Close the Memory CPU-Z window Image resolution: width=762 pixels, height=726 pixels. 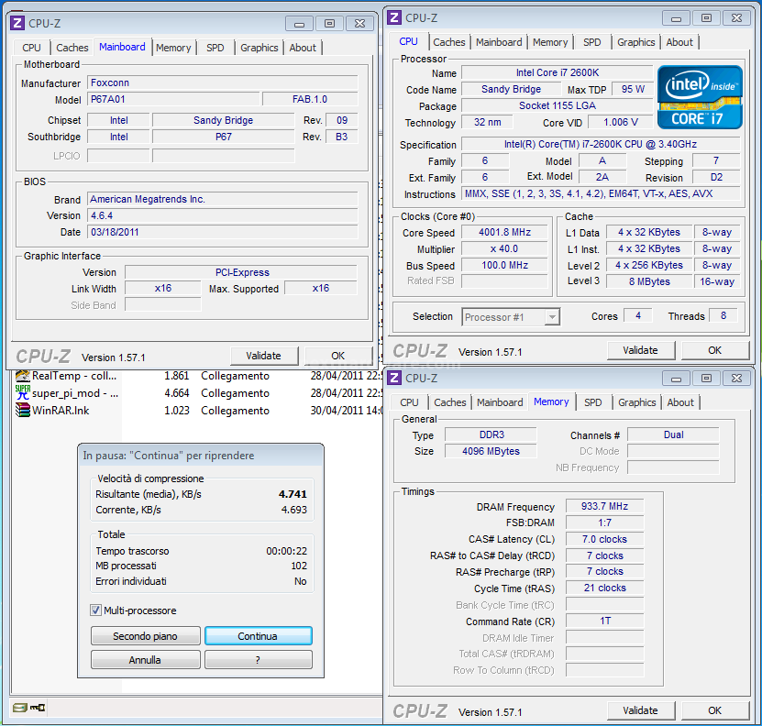click(x=736, y=378)
